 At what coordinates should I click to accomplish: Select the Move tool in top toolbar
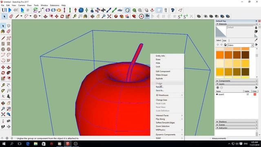pyautogui.click(x=57, y=16)
